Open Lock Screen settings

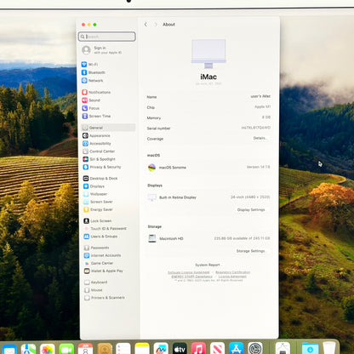(x=98, y=220)
